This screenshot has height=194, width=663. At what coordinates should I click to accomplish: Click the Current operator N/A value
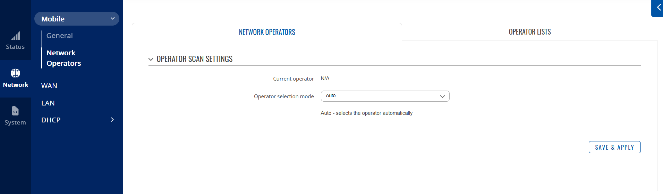[x=325, y=78]
